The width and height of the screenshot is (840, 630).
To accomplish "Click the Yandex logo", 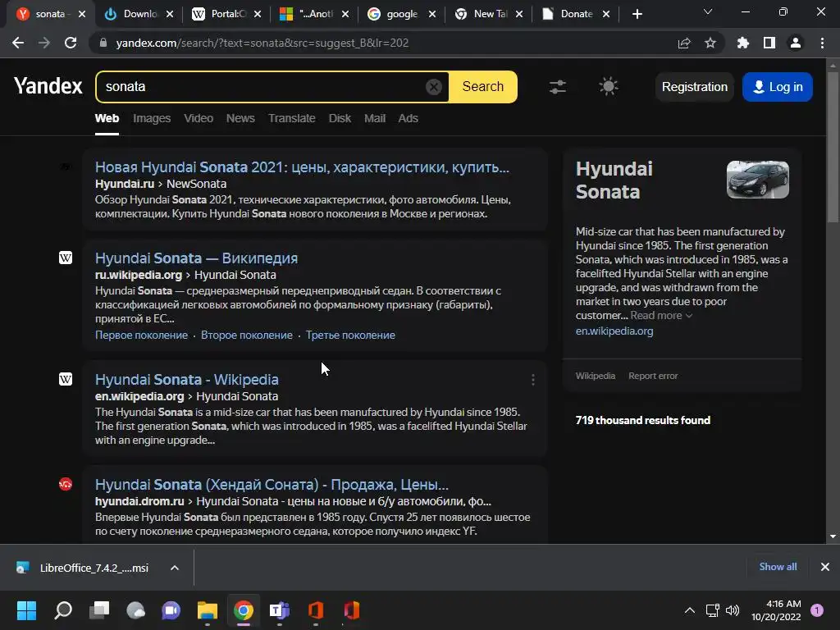I will click(x=48, y=86).
